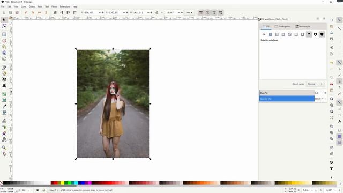Open the Extensions menu
The width and height of the screenshot is (343, 193).
(65, 6)
